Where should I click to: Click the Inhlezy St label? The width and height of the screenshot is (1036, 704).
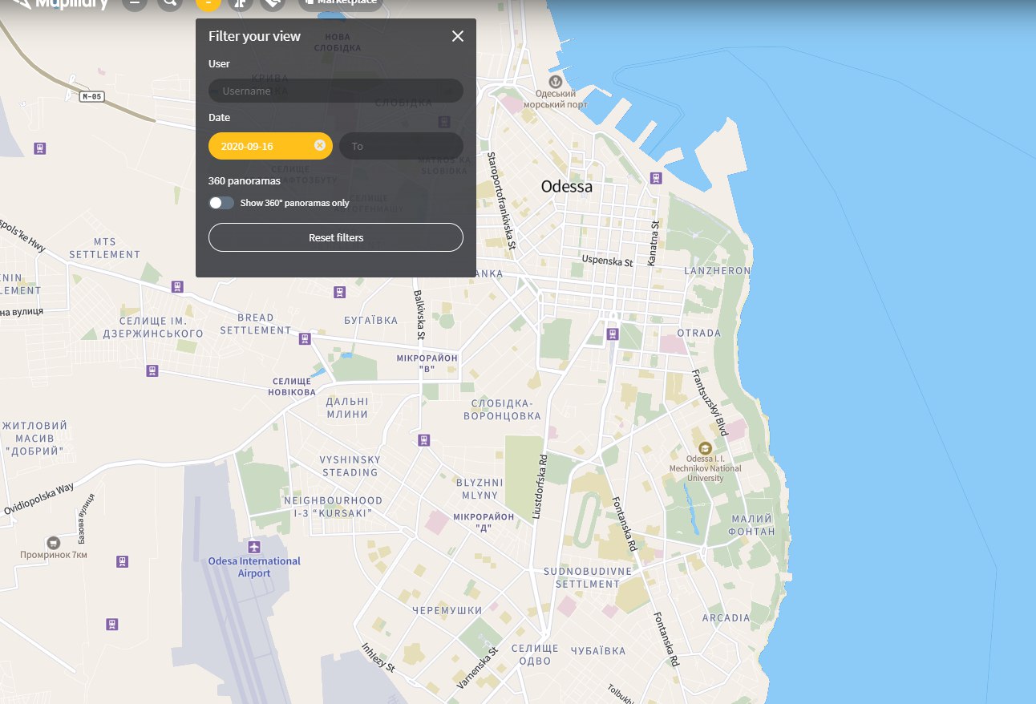point(378,657)
